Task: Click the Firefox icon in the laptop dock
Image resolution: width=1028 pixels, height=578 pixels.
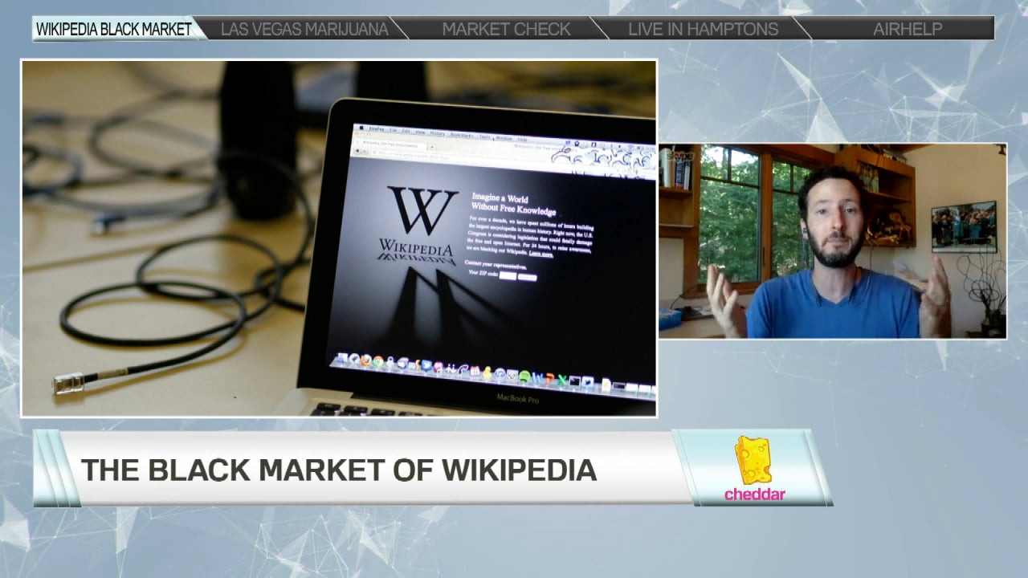Action: [366, 360]
